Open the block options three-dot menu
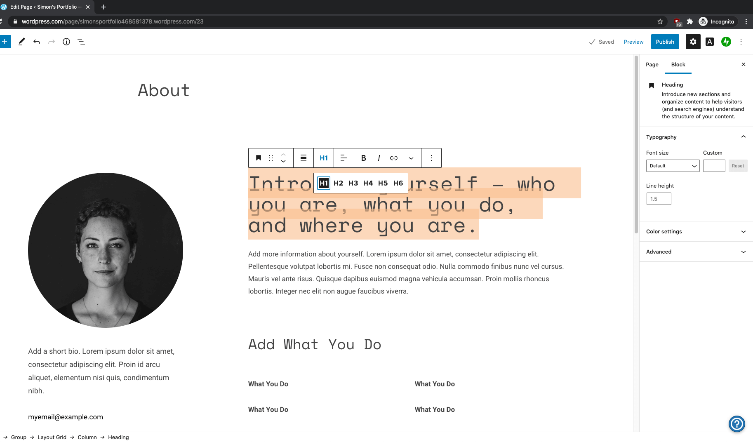This screenshot has height=442, width=753. pyautogui.click(x=431, y=158)
